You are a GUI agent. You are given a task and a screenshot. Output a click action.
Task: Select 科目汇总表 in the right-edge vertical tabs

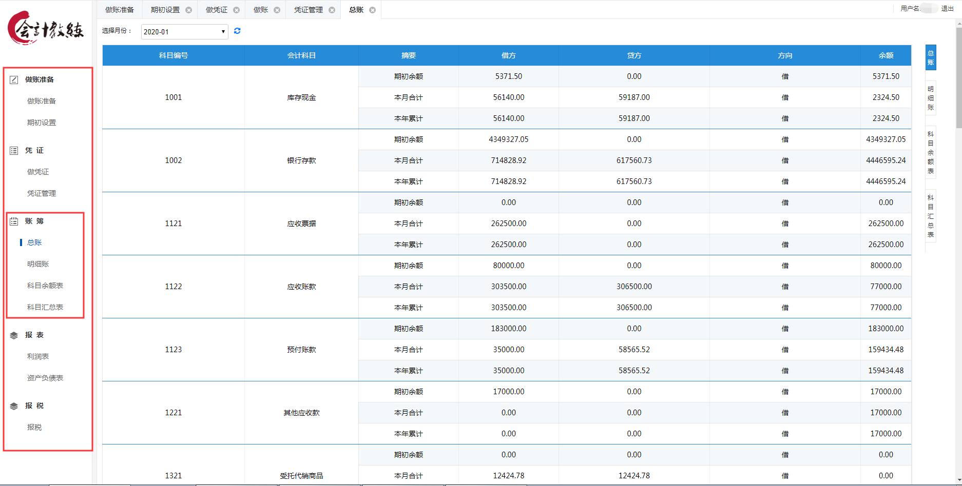click(931, 216)
